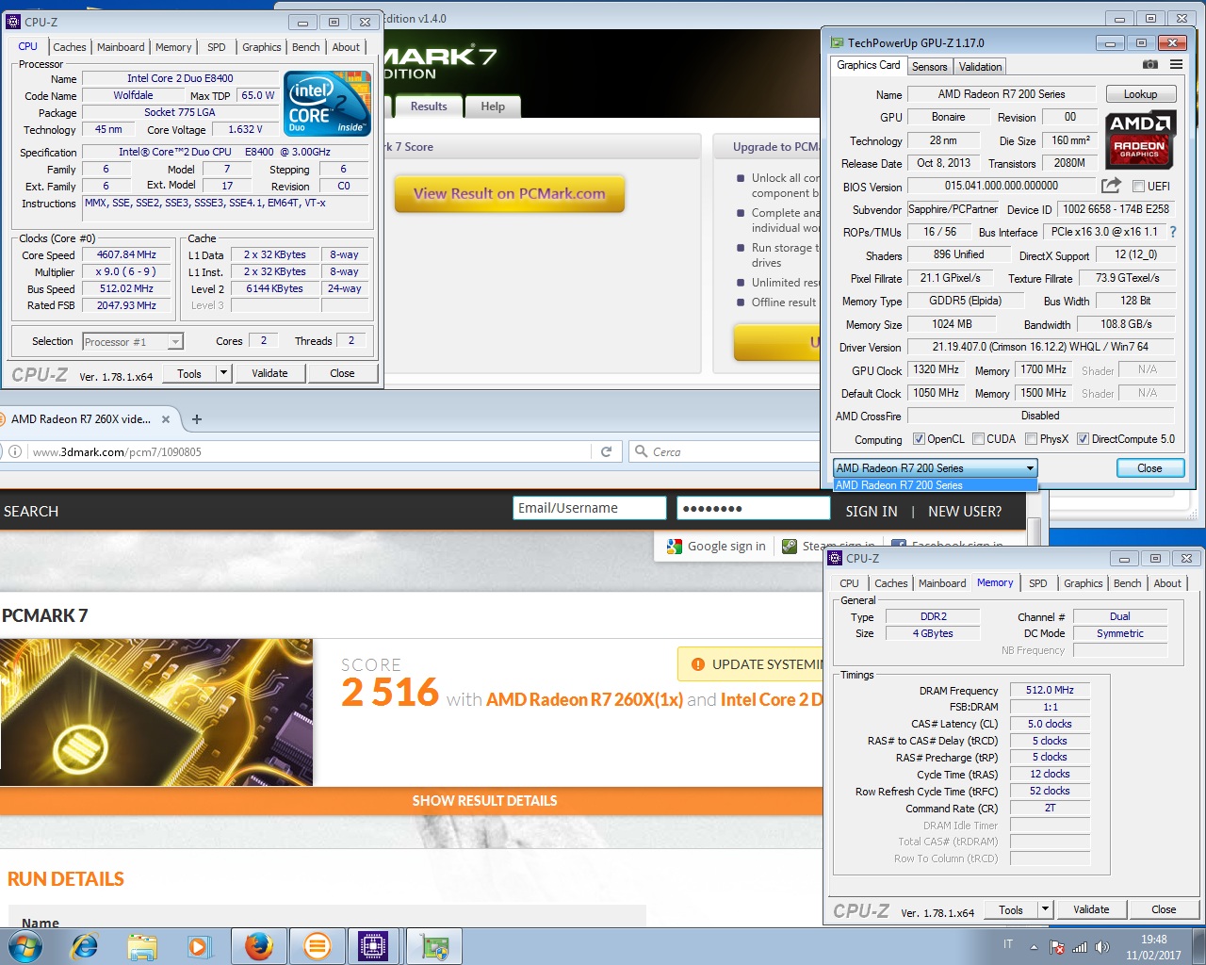The width and height of the screenshot is (1206, 965).
Task: Open the Sensors tab in GPU-Z
Action: click(929, 67)
